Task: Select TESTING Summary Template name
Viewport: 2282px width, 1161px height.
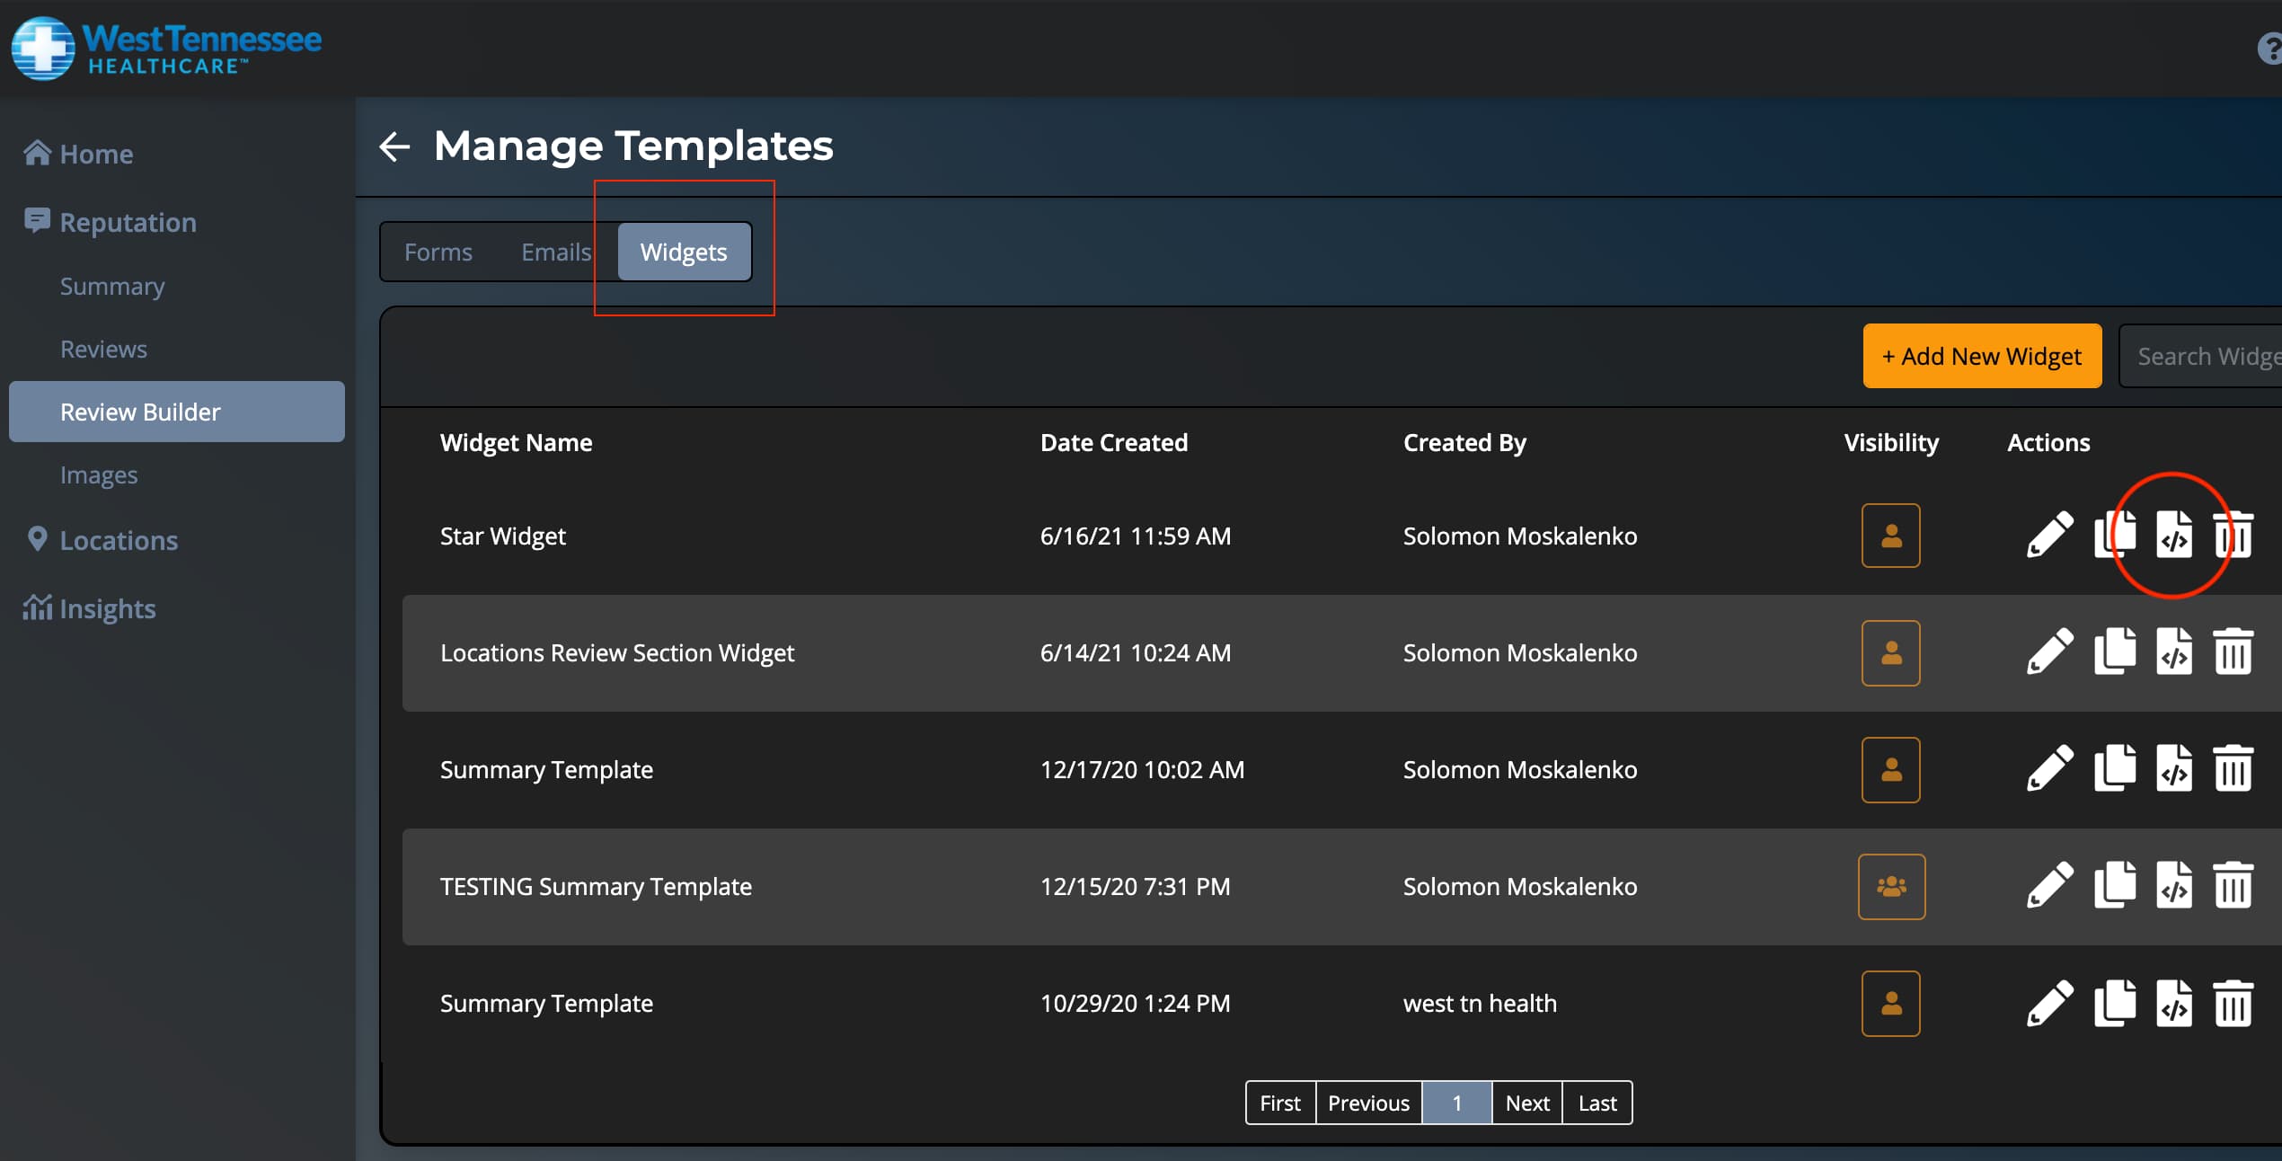Action: 596,886
